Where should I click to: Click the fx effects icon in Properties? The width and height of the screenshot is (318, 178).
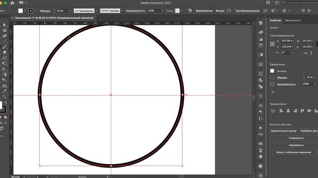[x=273, y=92]
